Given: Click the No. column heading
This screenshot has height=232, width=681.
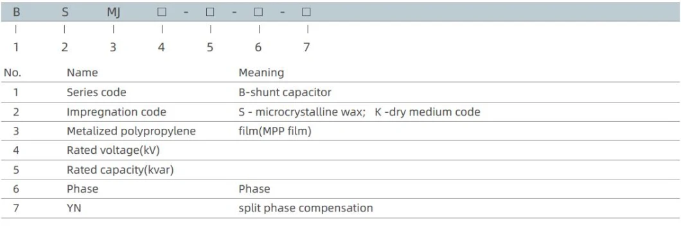Looking at the screenshot, I should 12,73.
